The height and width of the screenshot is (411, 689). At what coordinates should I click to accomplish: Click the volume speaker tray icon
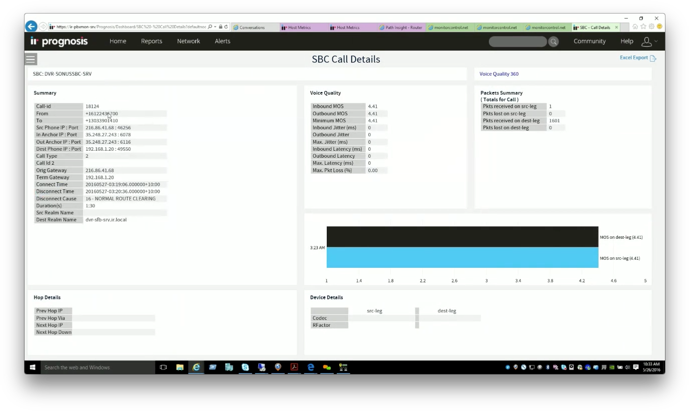(x=627, y=367)
